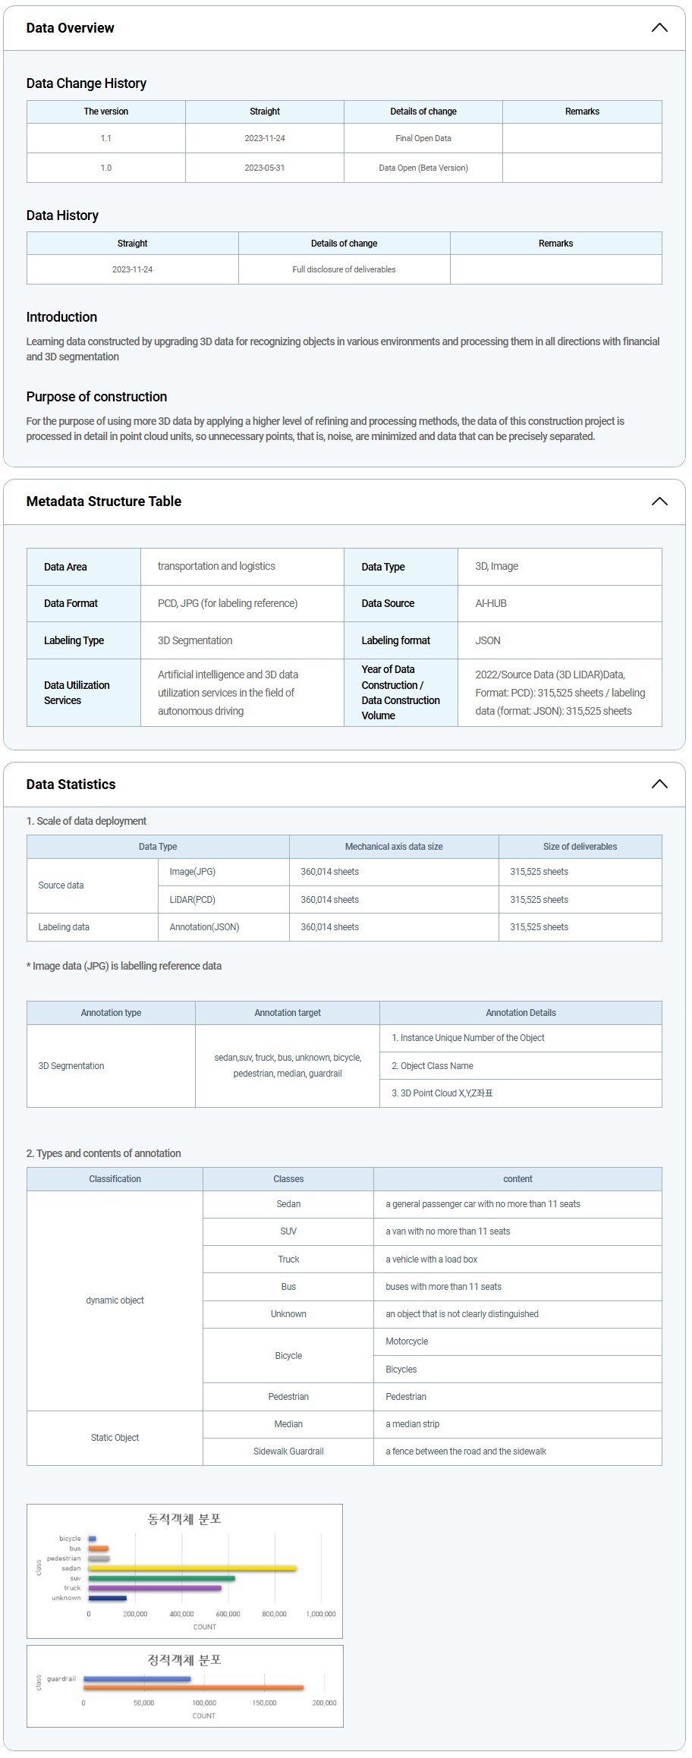Image resolution: width=692 pixels, height=1758 pixels.
Task: Click the 'Size of deliverables' column header
Action: coord(580,847)
